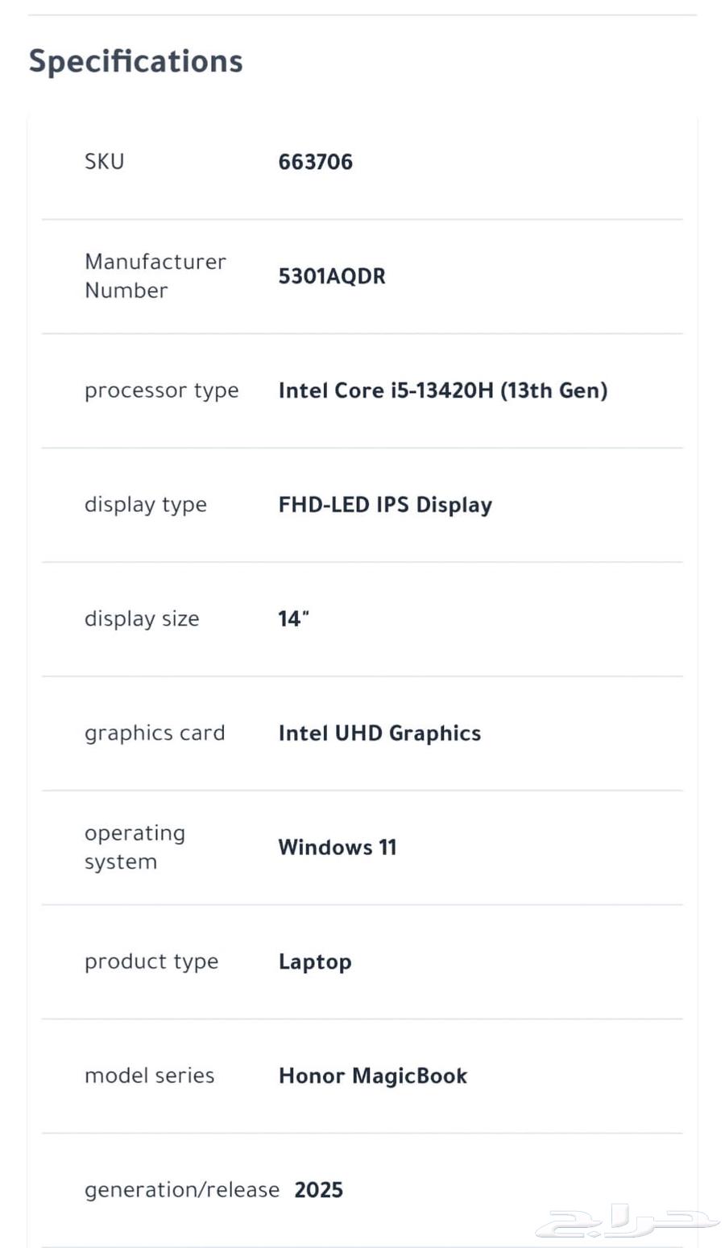Click the display size label
The height and width of the screenshot is (1248, 725).
pyautogui.click(x=142, y=619)
